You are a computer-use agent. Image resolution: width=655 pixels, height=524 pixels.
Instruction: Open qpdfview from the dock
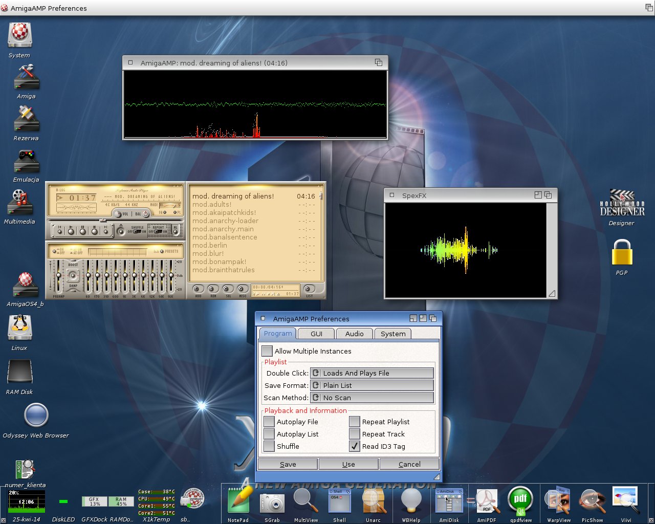pyautogui.click(x=520, y=500)
